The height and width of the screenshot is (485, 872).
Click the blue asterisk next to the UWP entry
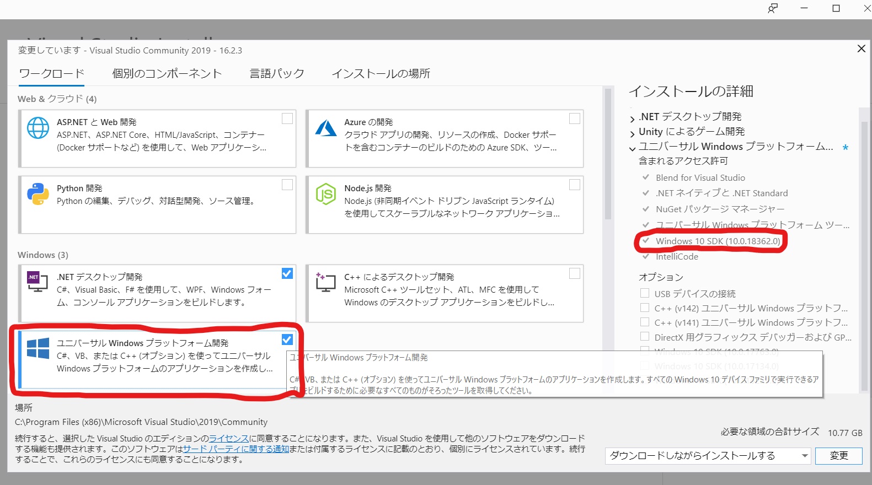point(845,147)
